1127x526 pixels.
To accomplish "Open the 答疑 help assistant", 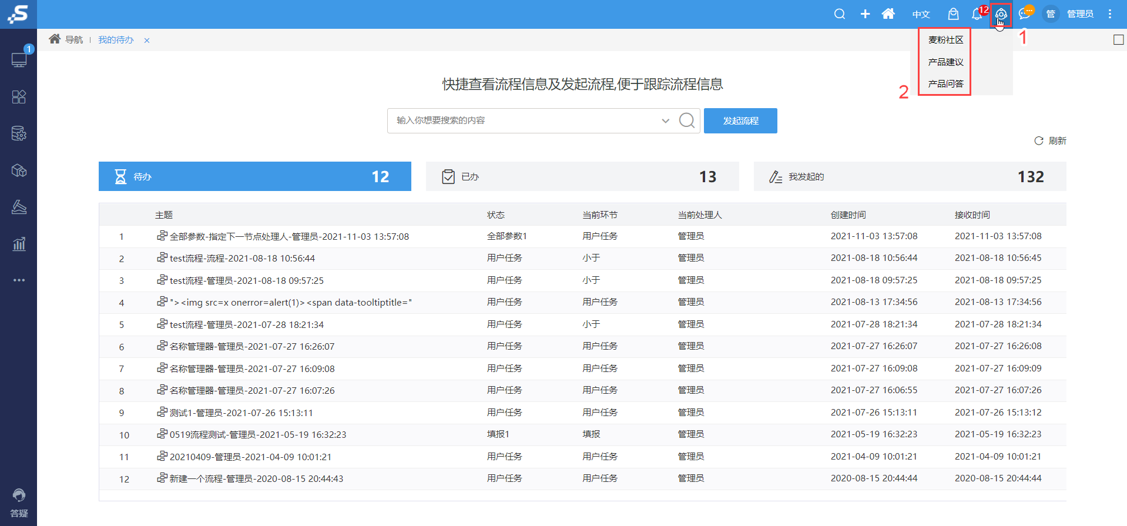I will click(19, 503).
